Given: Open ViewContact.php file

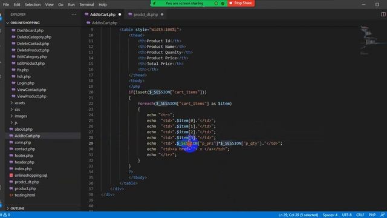Looking at the screenshot, I should click(x=31, y=90).
